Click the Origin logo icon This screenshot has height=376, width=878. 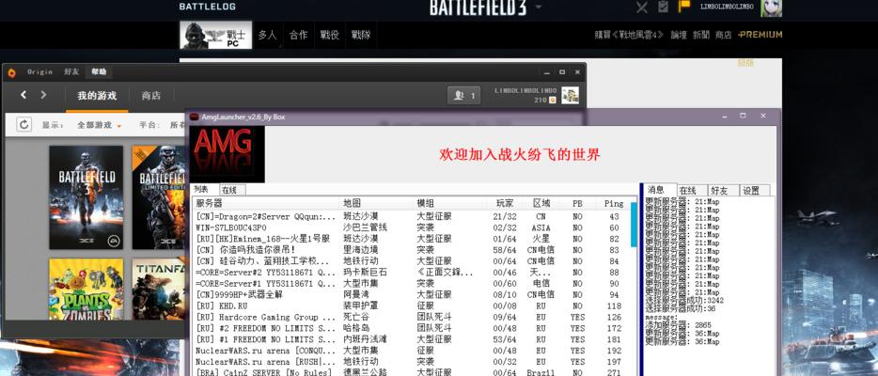(x=12, y=72)
